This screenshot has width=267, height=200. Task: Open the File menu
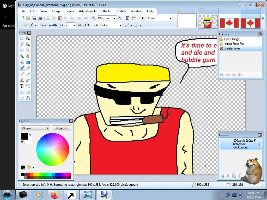click(23, 11)
